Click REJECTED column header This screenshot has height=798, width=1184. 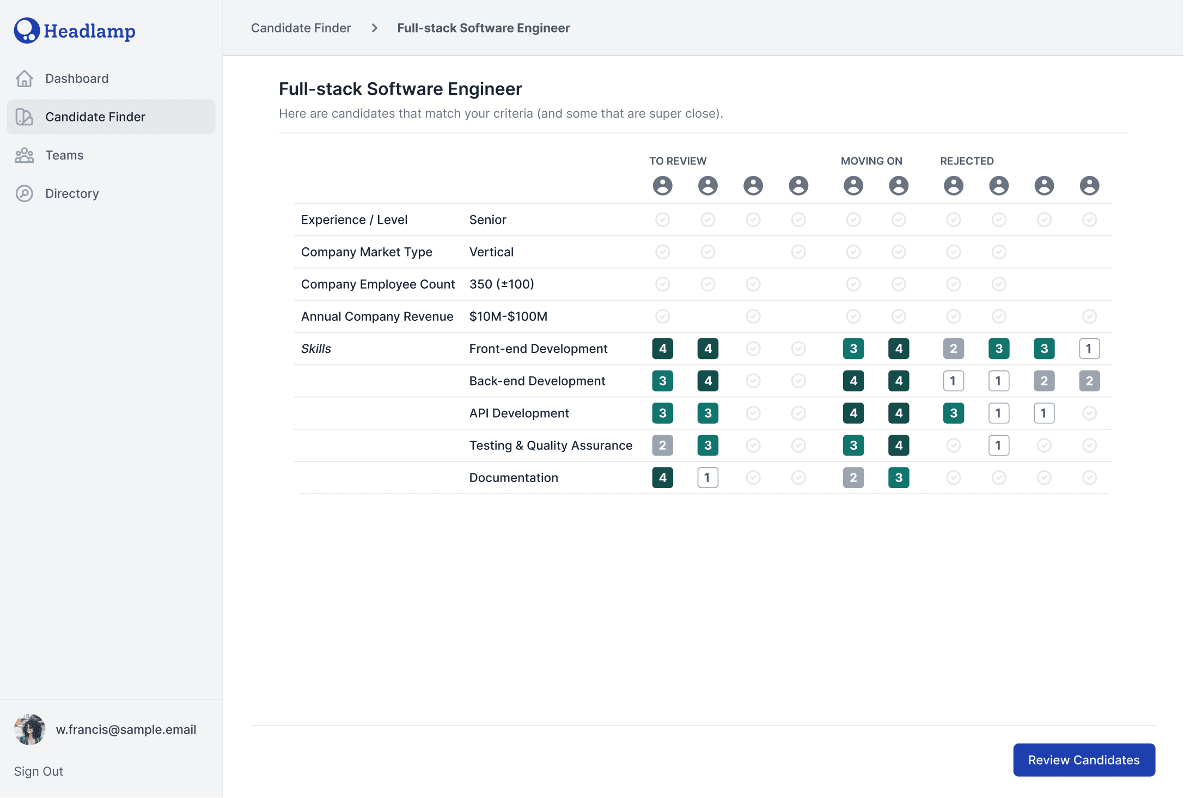click(967, 161)
